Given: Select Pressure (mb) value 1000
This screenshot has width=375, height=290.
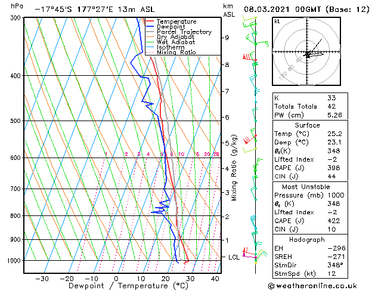Looking at the screenshot, I should tap(336, 195).
